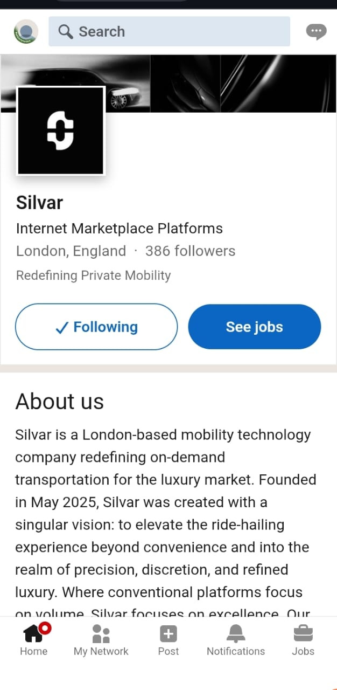Tap the Silvar company name heading

tap(40, 203)
